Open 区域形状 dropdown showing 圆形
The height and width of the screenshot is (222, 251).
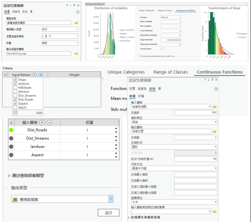[x=174, y=147]
